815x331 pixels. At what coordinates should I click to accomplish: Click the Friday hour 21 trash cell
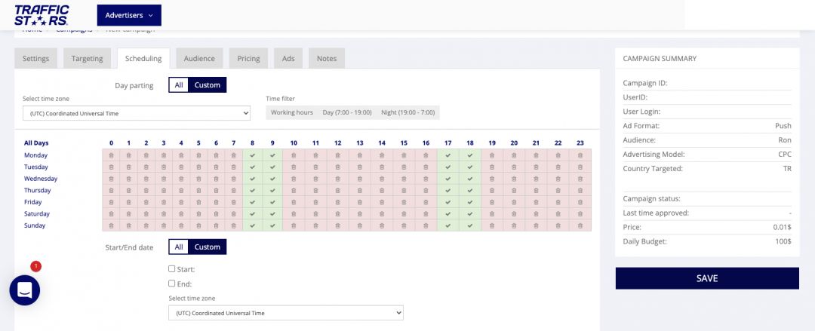coord(536,202)
